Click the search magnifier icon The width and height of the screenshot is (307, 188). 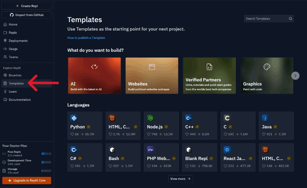click(290, 19)
